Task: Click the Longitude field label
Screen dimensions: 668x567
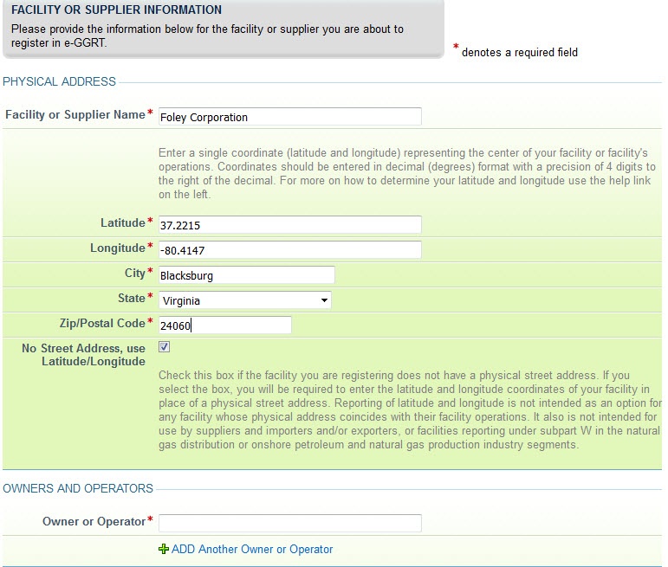Action: (118, 248)
